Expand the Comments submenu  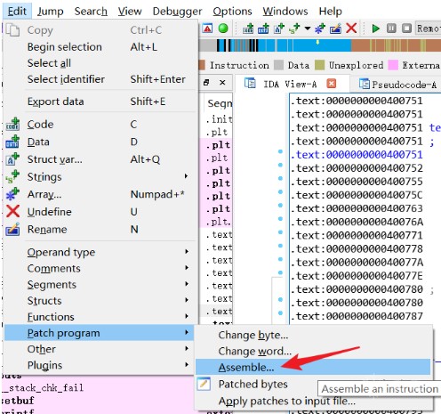click(100, 268)
